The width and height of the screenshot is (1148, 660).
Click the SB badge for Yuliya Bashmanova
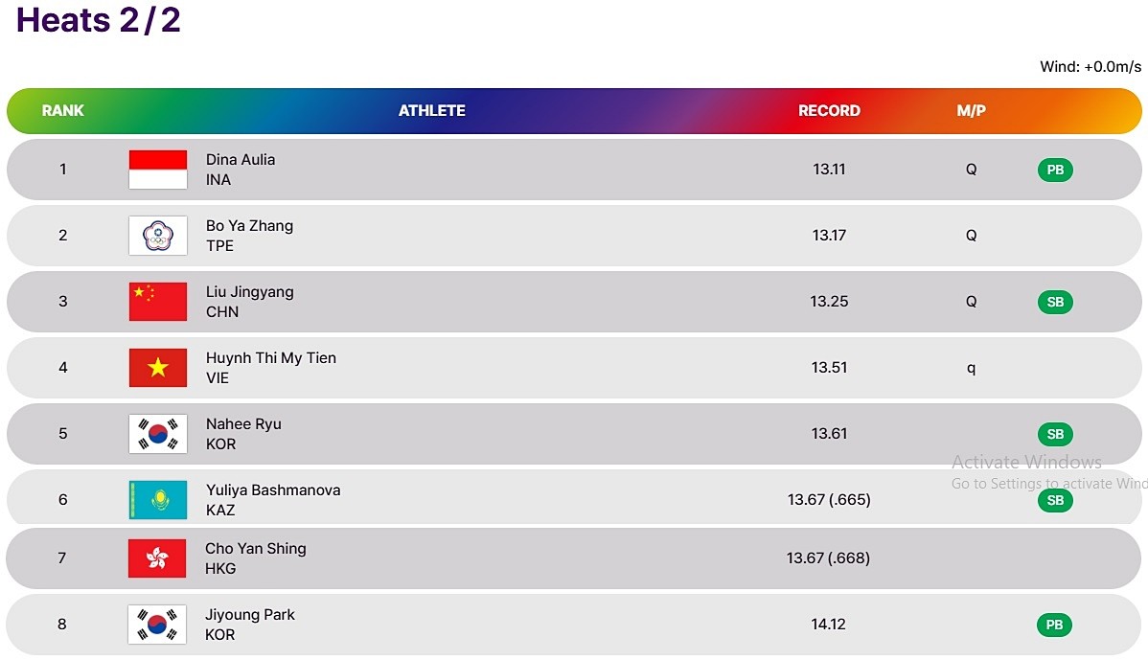tap(1055, 500)
